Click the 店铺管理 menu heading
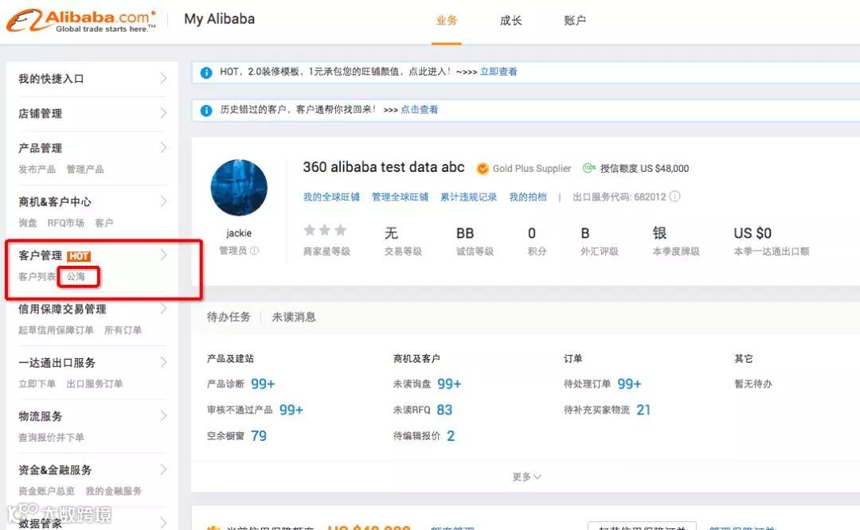The height and width of the screenshot is (530, 860). pos(40,114)
